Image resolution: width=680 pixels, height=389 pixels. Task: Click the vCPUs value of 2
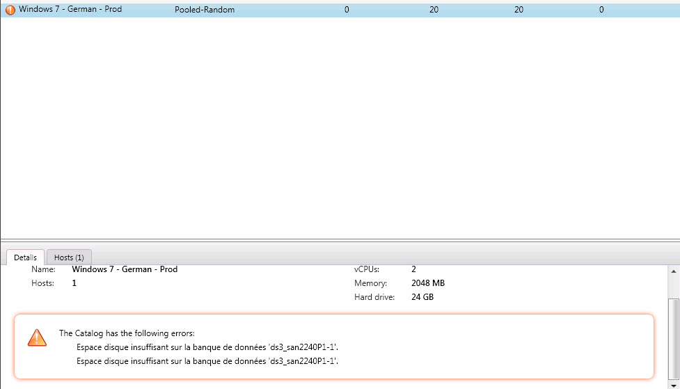coord(414,269)
